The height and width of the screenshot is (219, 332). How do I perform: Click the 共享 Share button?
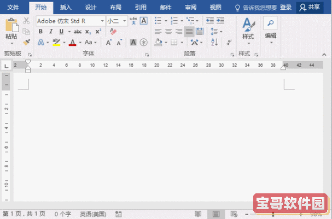click(310, 8)
